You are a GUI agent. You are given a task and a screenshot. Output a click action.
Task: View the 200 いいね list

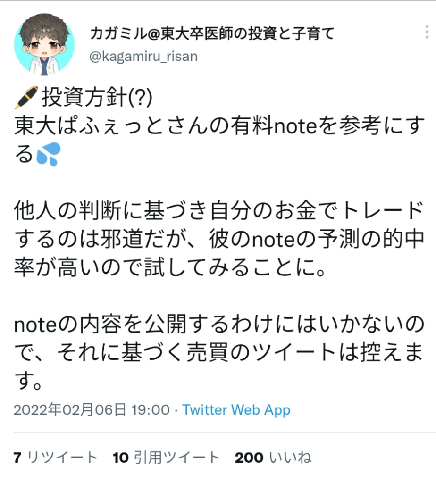tap(273, 458)
